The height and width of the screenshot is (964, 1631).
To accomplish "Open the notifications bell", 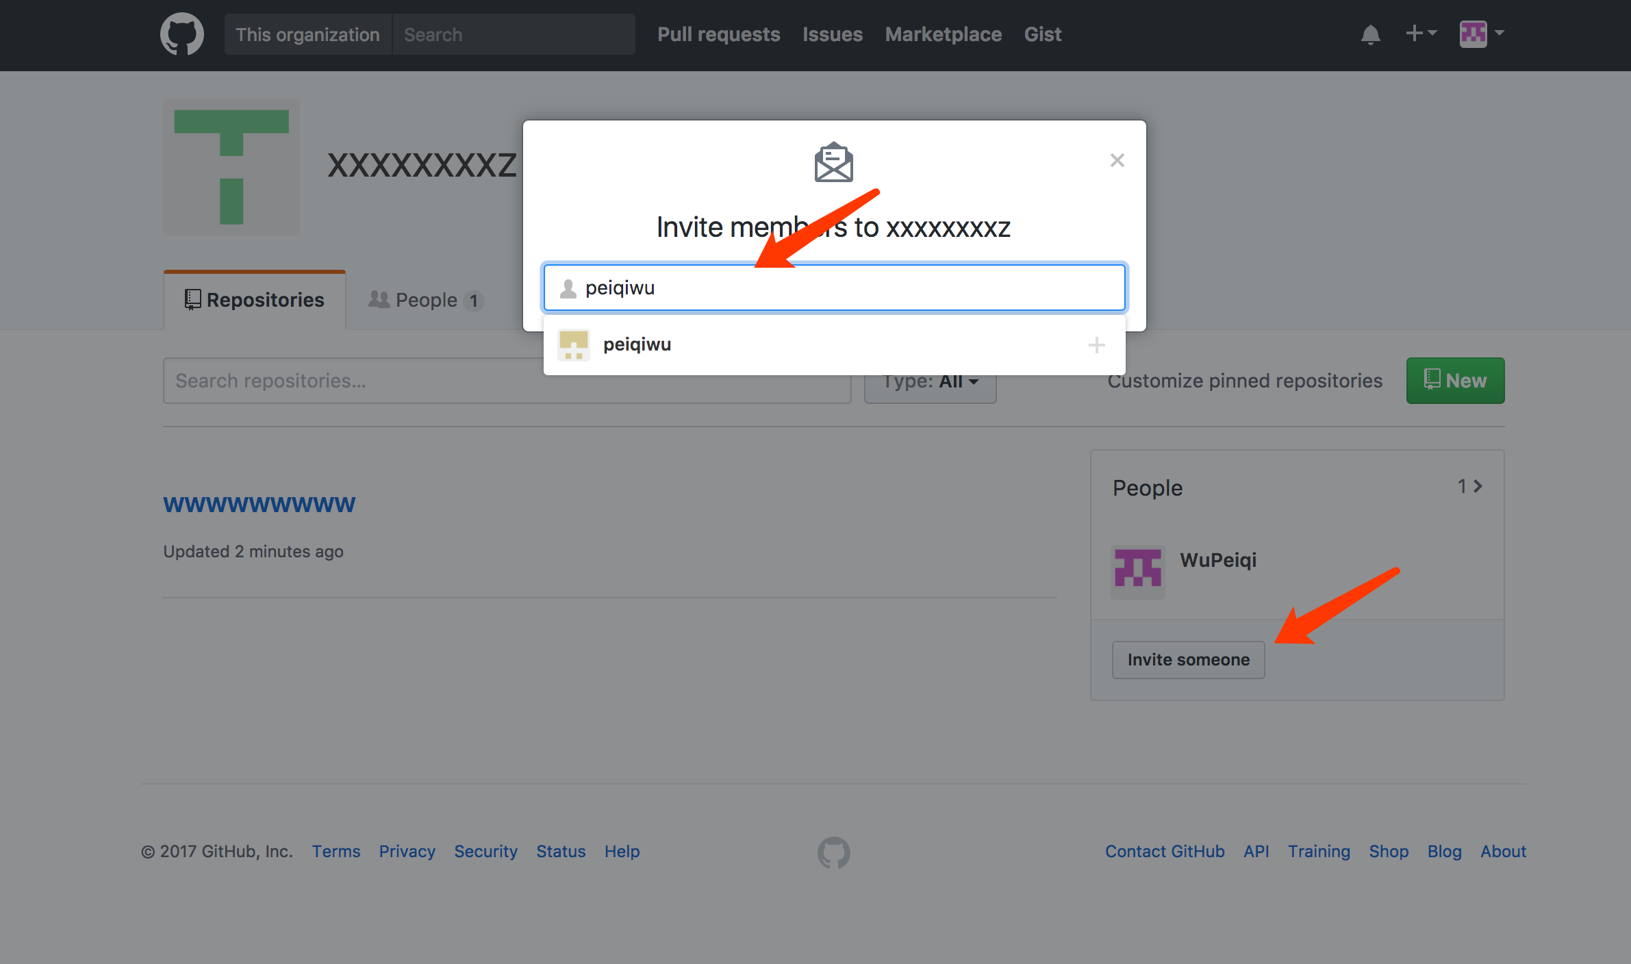I will click(x=1370, y=34).
